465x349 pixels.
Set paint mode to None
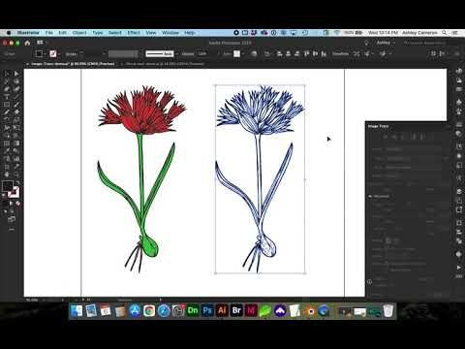pos(18,204)
